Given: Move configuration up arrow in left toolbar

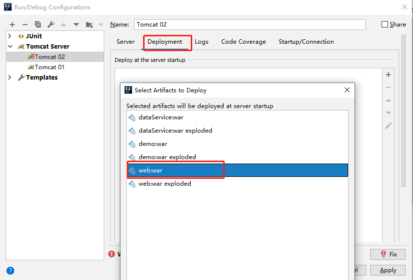Looking at the screenshot, I should pos(63,25).
